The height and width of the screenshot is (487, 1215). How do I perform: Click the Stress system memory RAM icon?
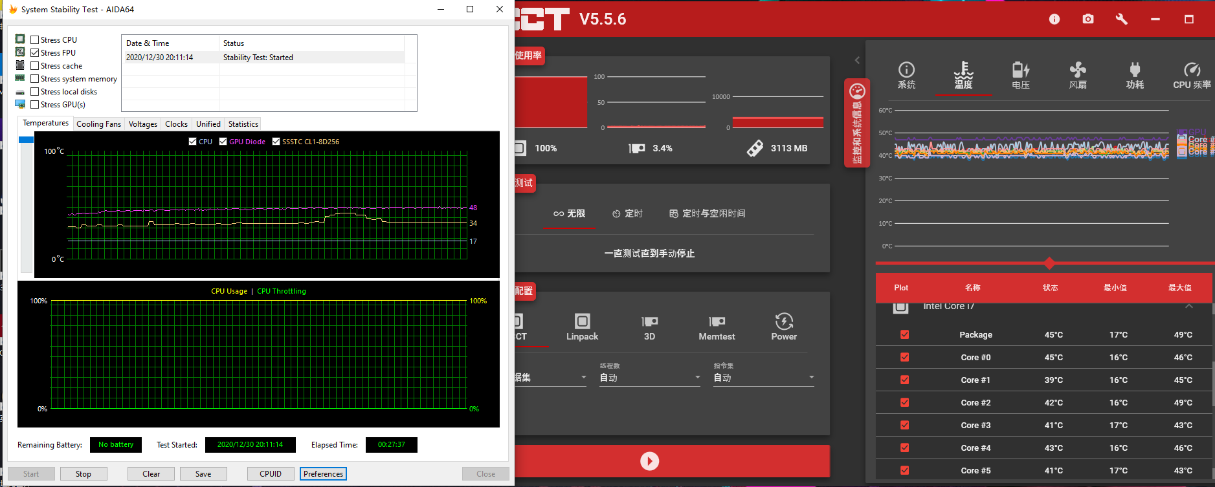coord(20,78)
